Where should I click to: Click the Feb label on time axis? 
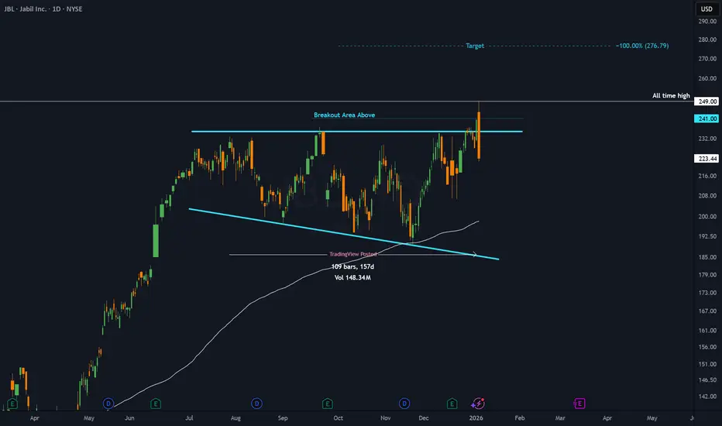[519, 418]
